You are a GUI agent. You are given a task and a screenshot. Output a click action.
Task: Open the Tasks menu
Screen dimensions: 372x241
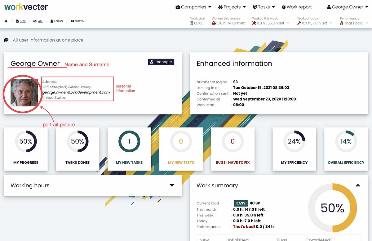tap(263, 7)
